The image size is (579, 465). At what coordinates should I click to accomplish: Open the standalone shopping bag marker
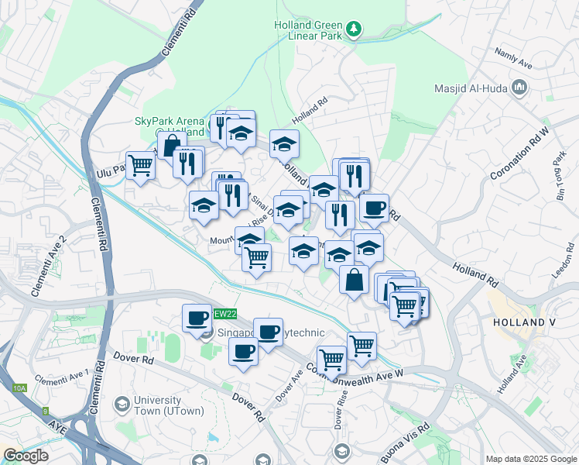click(354, 281)
